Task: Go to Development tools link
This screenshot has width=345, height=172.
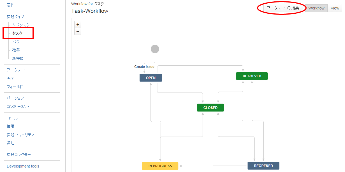Action: coord(23,166)
